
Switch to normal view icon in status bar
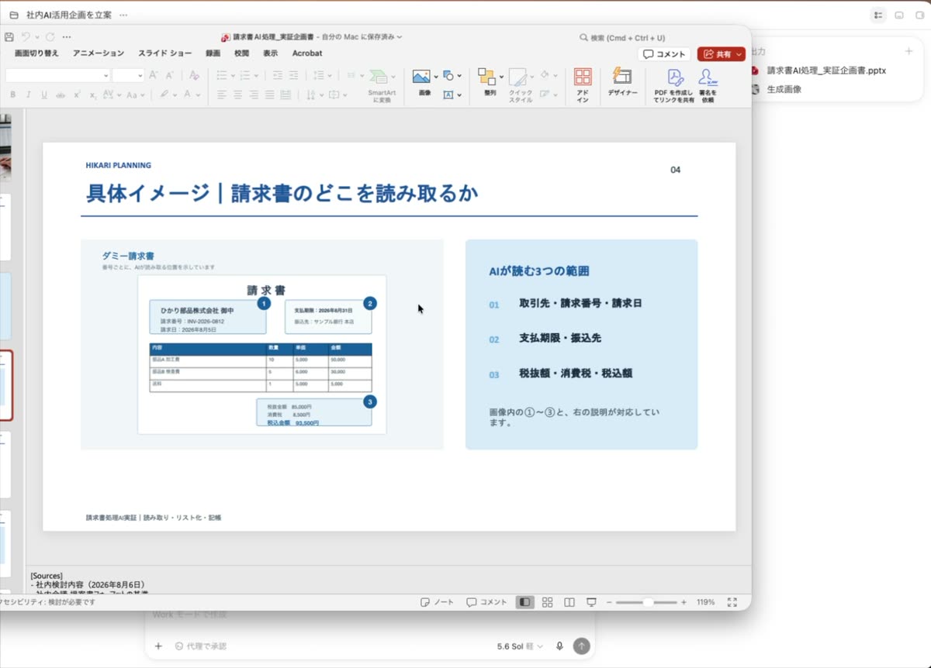(525, 602)
